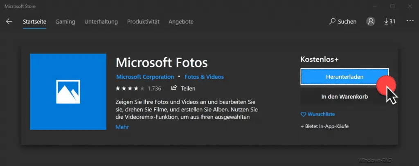Select the Startseite tab
This screenshot has height=166, width=419.
34,22
